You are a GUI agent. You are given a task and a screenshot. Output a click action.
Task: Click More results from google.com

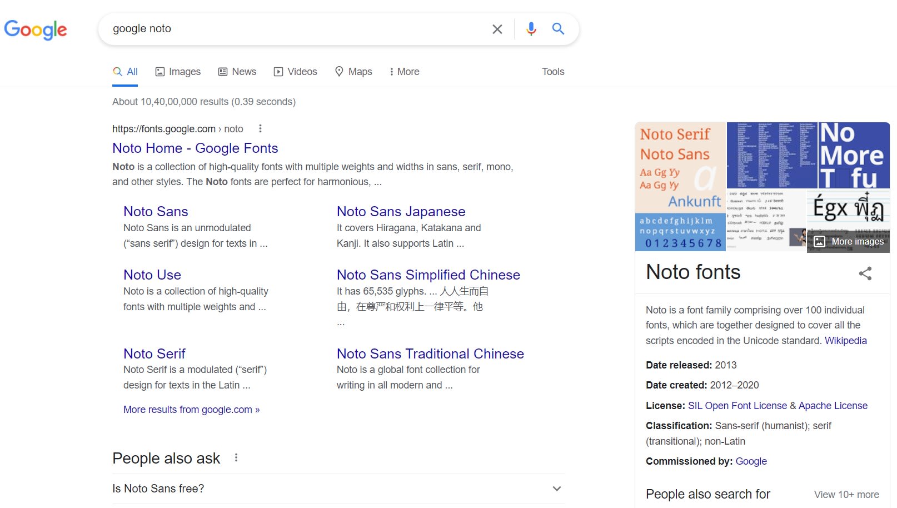(192, 410)
